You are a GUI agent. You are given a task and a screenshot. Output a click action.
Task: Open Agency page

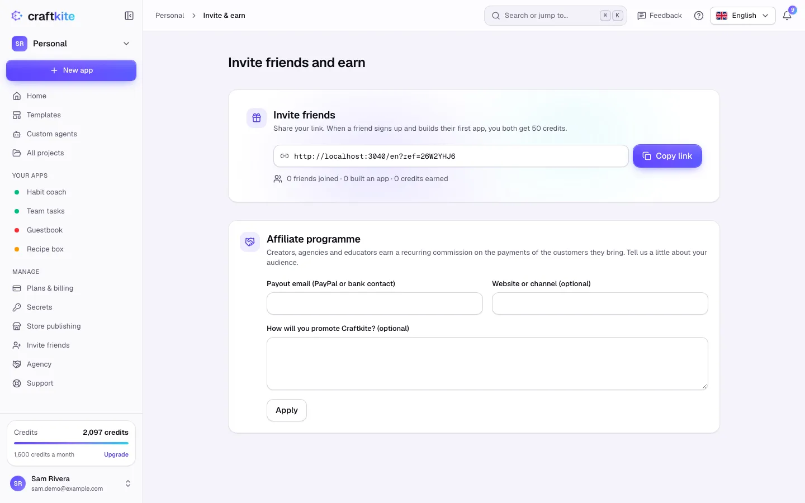click(x=71, y=364)
